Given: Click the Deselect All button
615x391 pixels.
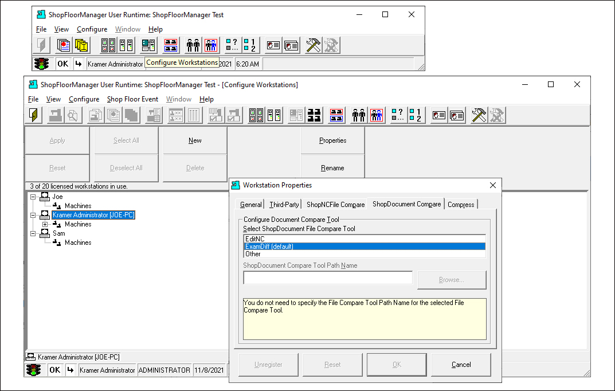Looking at the screenshot, I should [x=126, y=168].
